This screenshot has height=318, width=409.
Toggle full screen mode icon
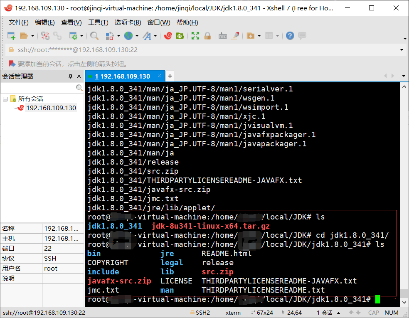click(x=195, y=36)
